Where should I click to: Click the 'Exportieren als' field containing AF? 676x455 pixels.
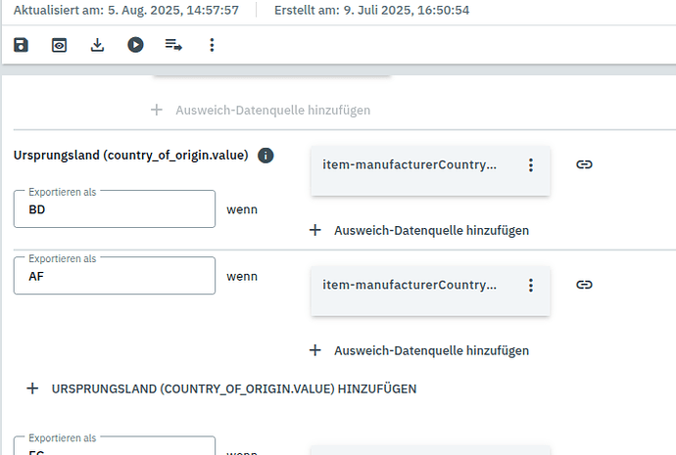[x=115, y=276]
